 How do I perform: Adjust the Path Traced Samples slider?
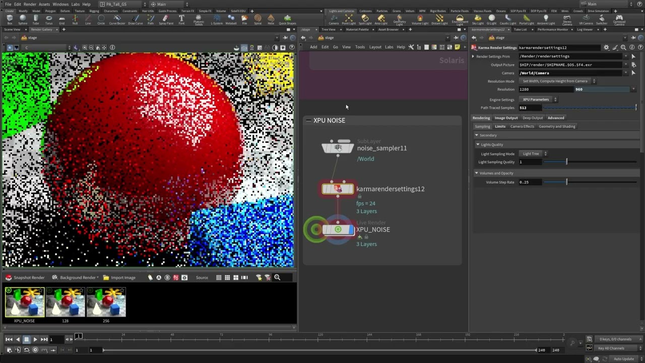590,108
